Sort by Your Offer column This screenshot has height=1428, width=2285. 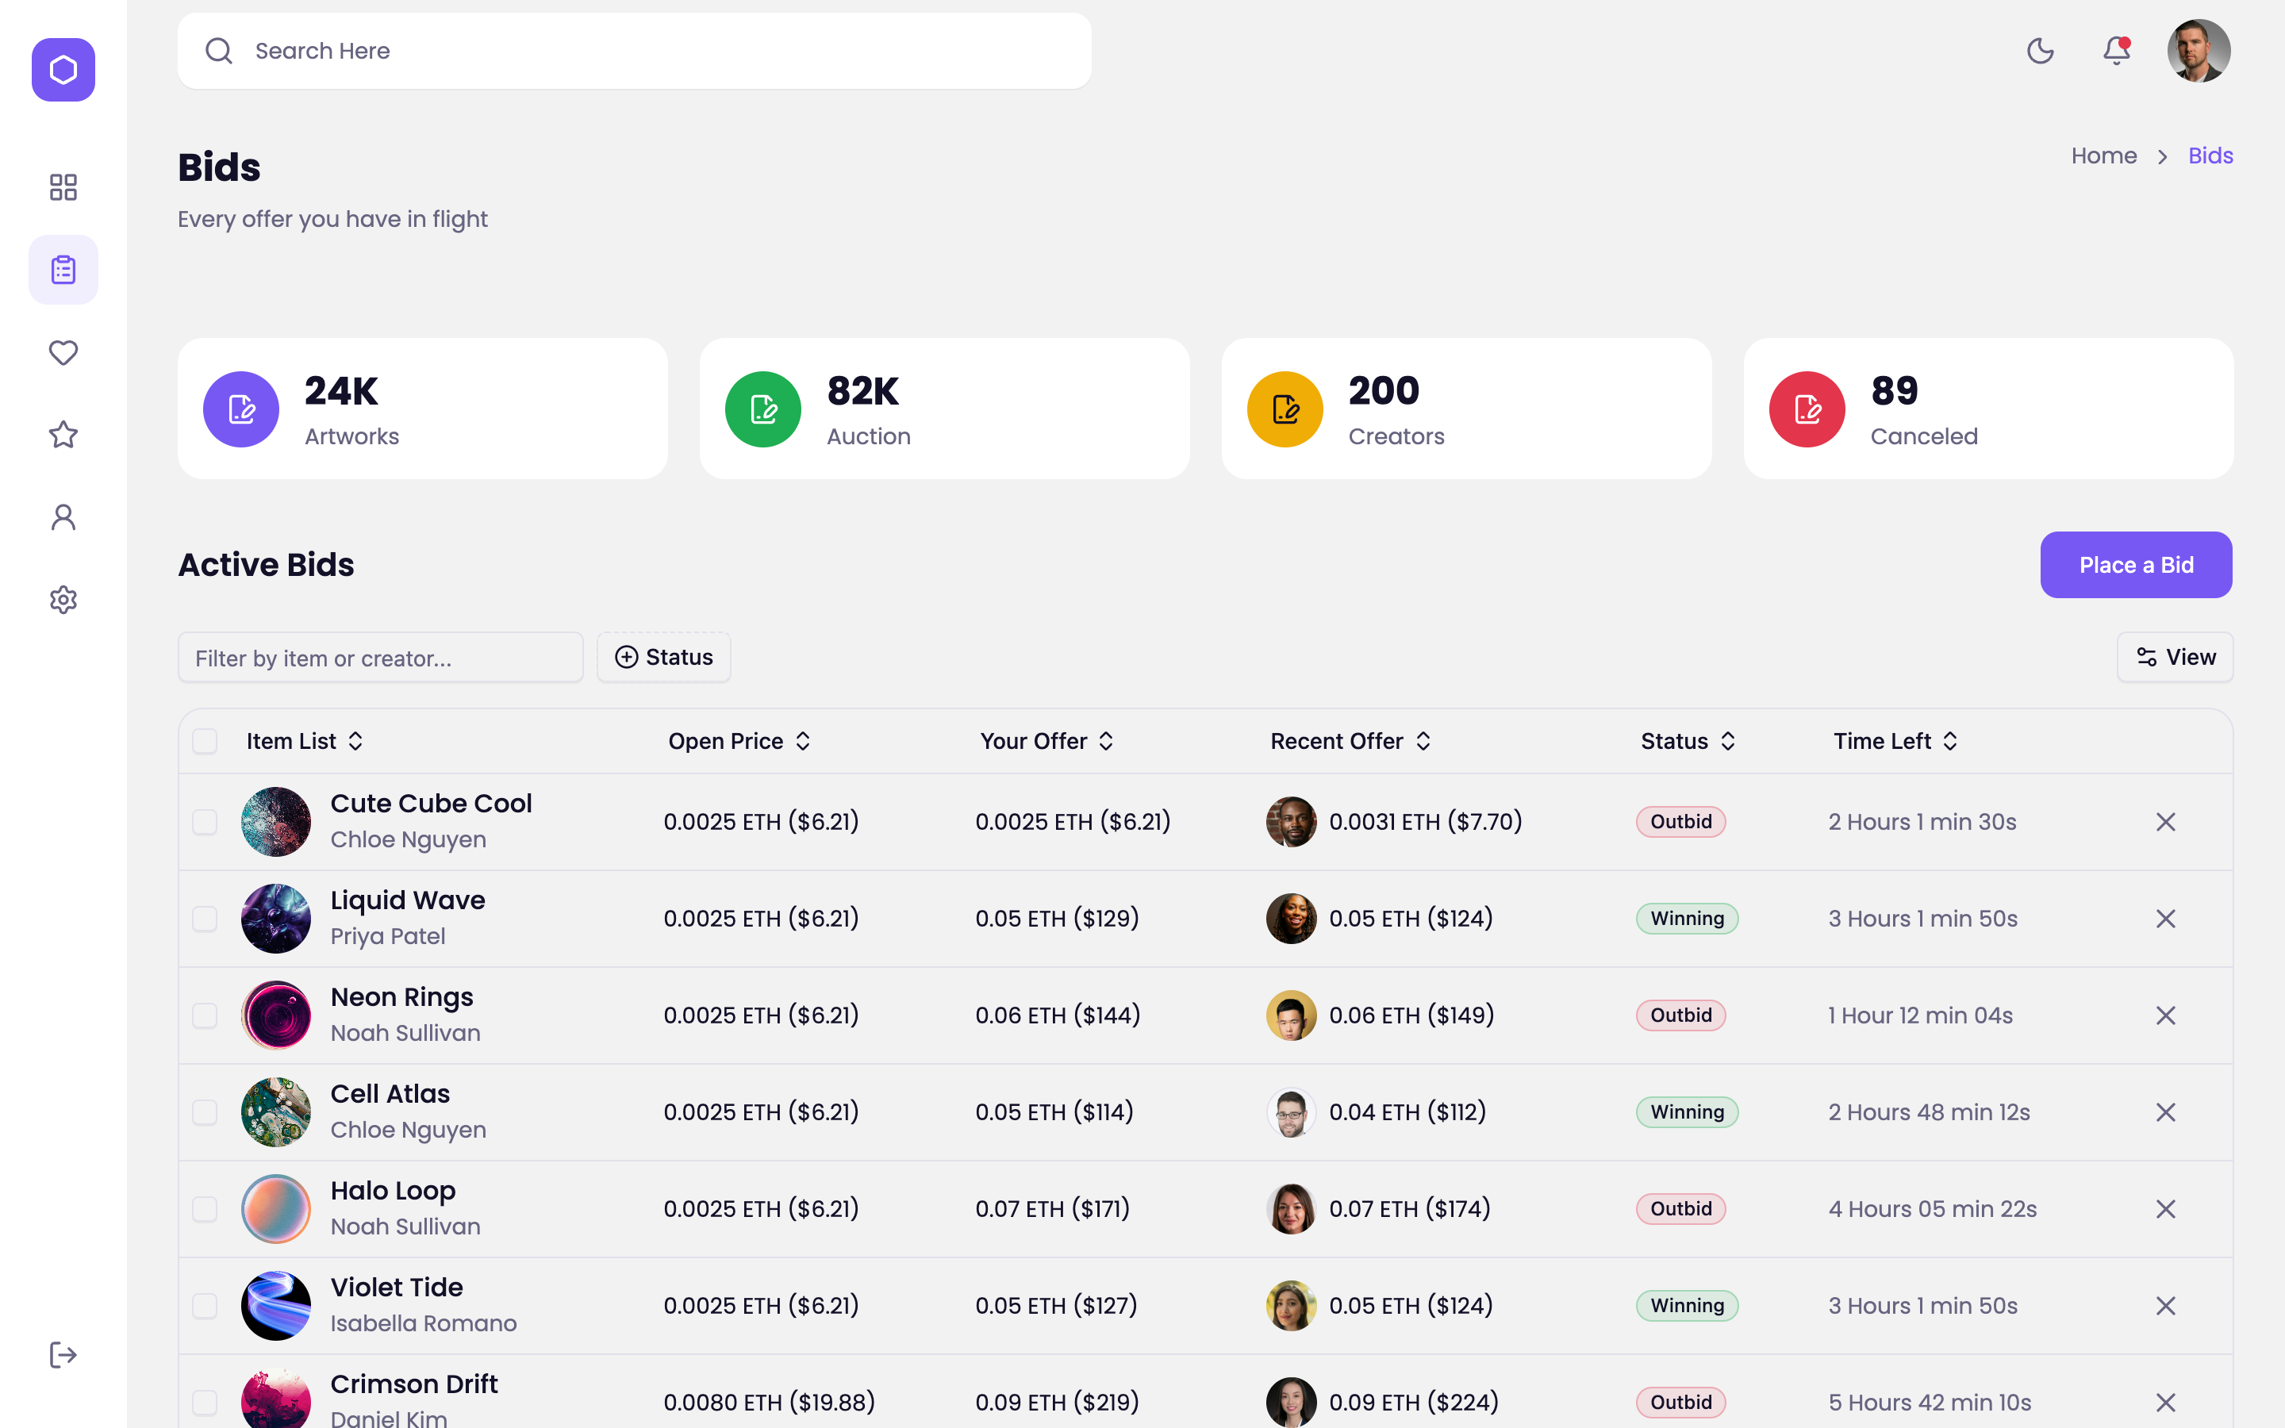[1047, 742]
